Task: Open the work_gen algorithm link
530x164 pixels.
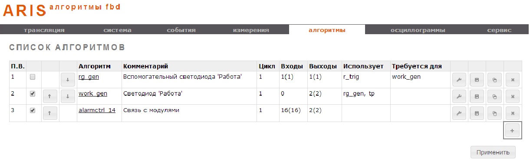Action: pyautogui.click(x=93, y=93)
